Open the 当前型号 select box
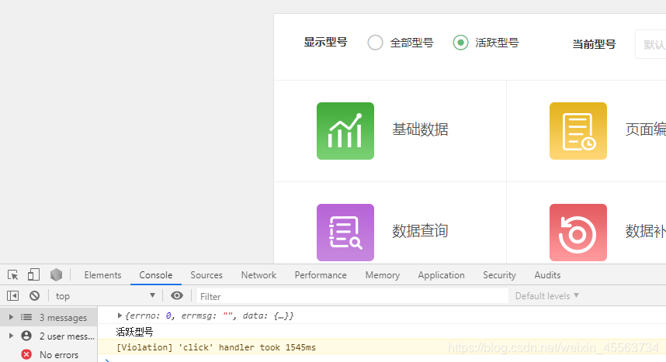 click(x=650, y=44)
